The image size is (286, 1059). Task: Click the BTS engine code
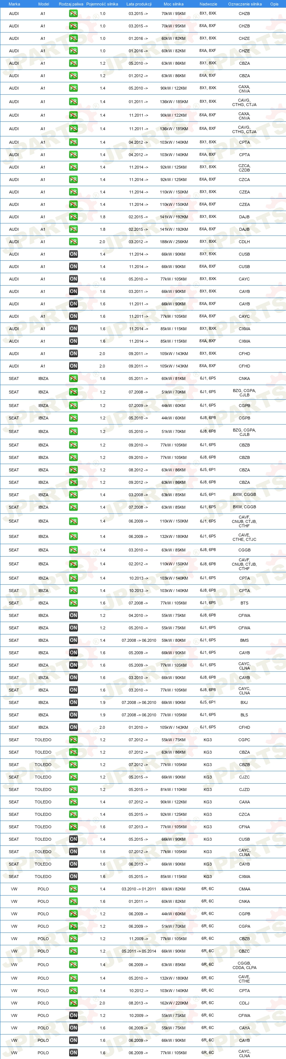[244, 603]
